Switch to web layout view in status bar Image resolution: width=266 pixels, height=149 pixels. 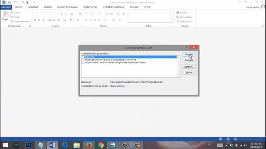point(235,139)
